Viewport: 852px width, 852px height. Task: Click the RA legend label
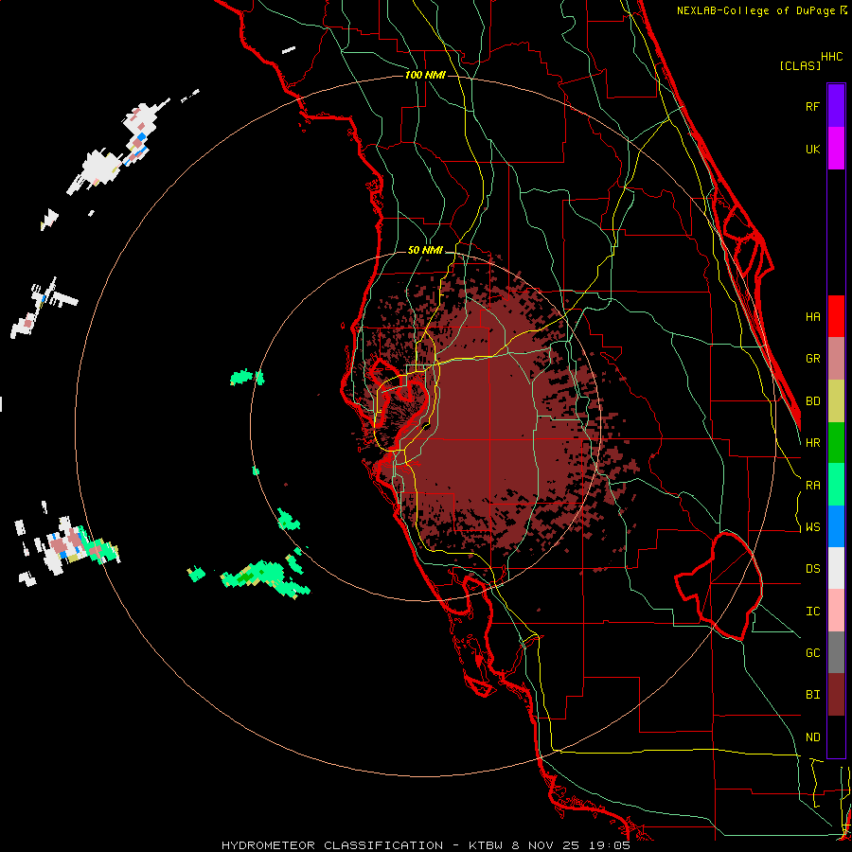point(813,486)
